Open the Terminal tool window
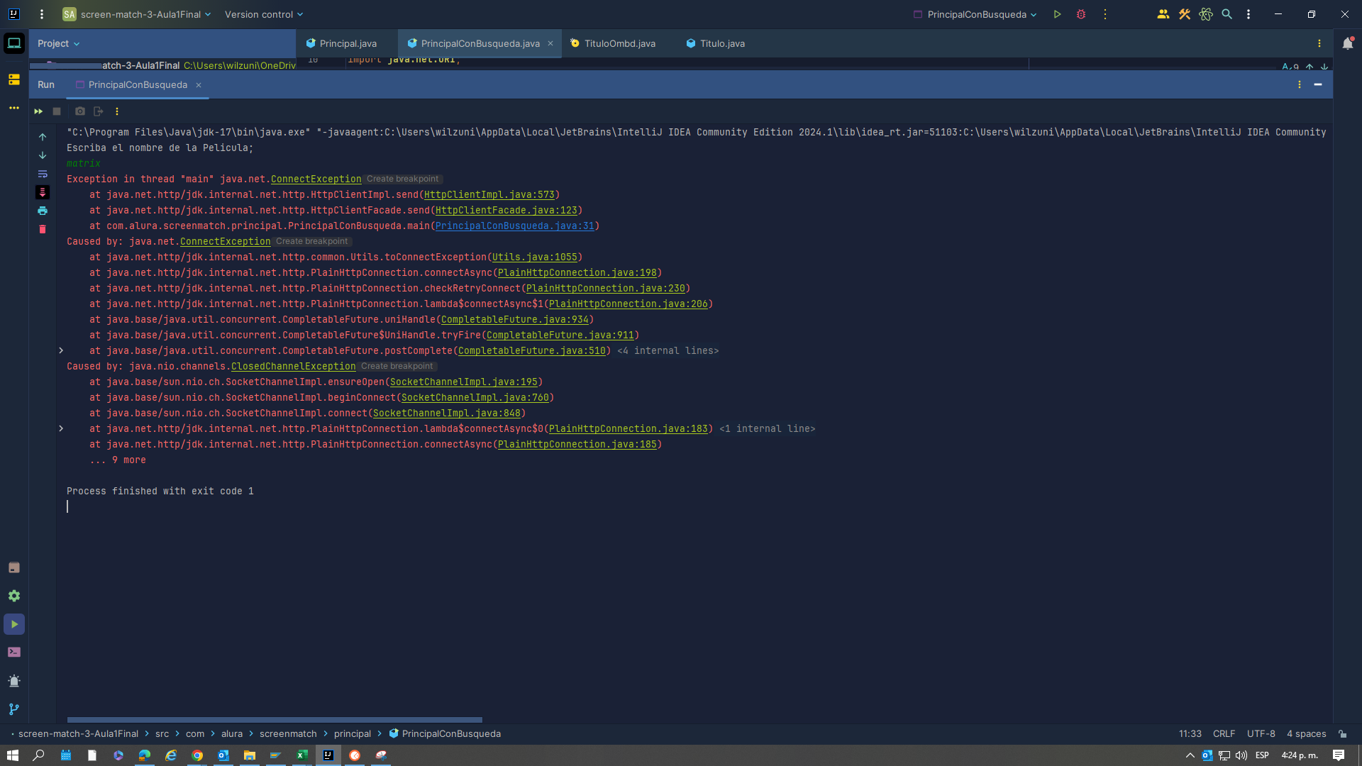Viewport: 1362px width, 766px height. click(14, 653)
